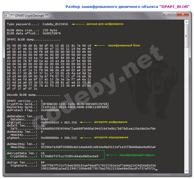
Task: Click the 'DPAPI version...:' label
Action: point(22,101)
